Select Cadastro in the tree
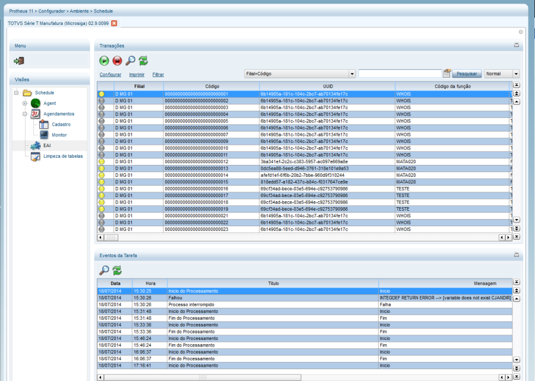This screenshot has height=381, width=535. [x=61, y=124]
